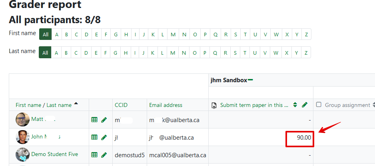Filter first name by letter M
375x166 pixels.
point(173,34)
